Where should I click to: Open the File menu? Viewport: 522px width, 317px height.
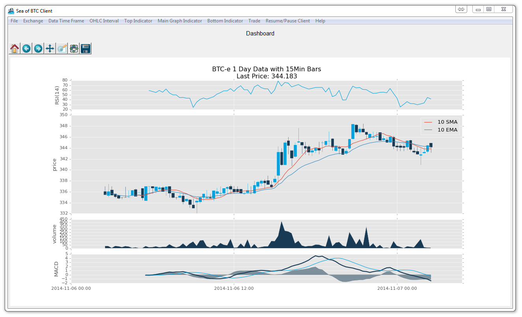(x=14, y=21)
